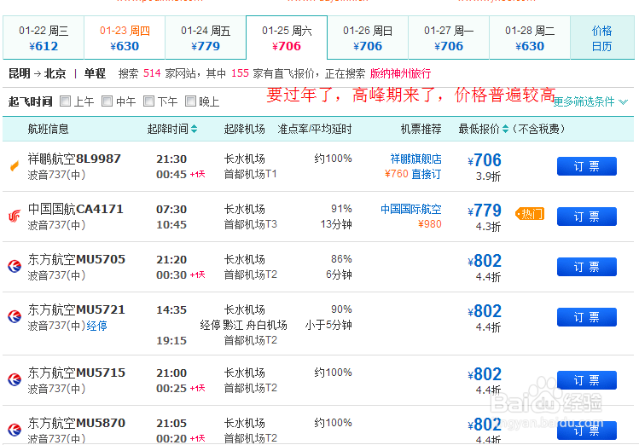Click the ¥706 price for 8L9987
This screenshot has width=639, height=445.
pyautogui.click(x=485, y=160)
